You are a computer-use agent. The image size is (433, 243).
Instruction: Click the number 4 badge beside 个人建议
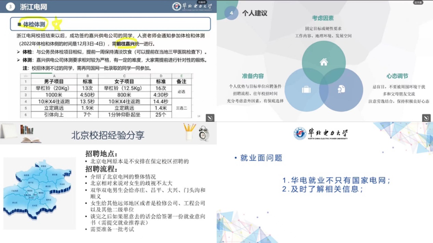232,13
